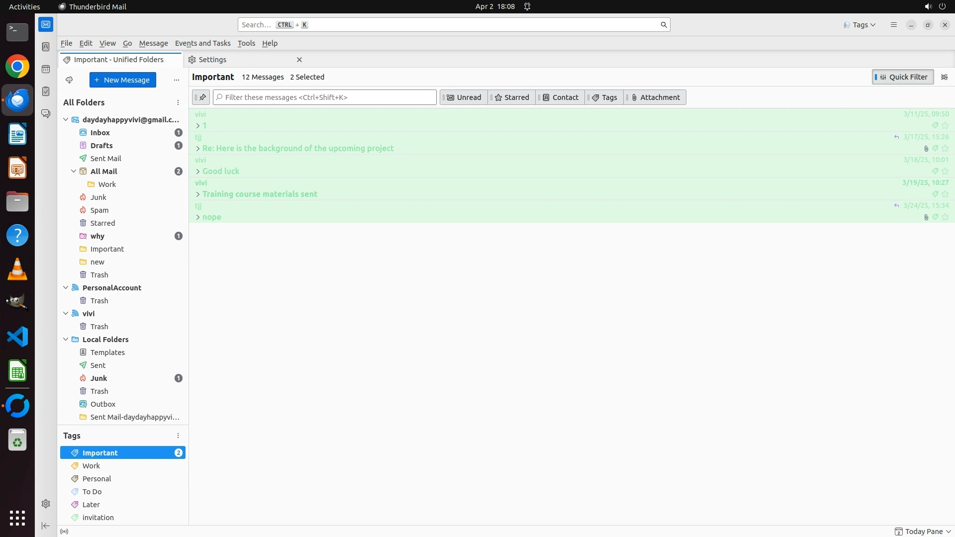This screenshot has width=955, height=537.
Task: Expand the 'Training course materials sent' thread
Action: [197, 194]
